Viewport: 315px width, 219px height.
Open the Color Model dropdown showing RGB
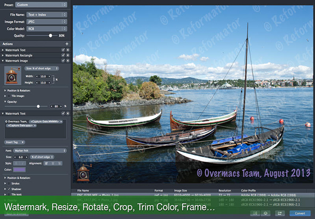pyautogui.click(x=47, y=29)
